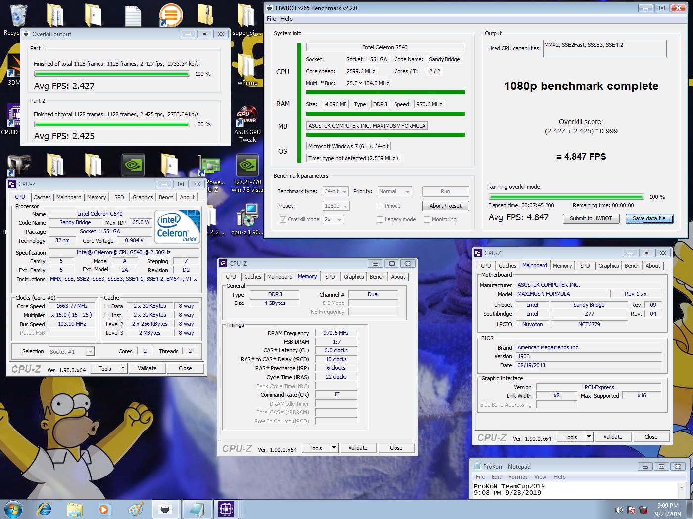Switch to CPU-Z taskbar button
Image resolution: width=693 pixels, height=519 pixels.
click(226, 509)
